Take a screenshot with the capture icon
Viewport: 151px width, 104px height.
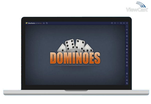pos(127,53)
